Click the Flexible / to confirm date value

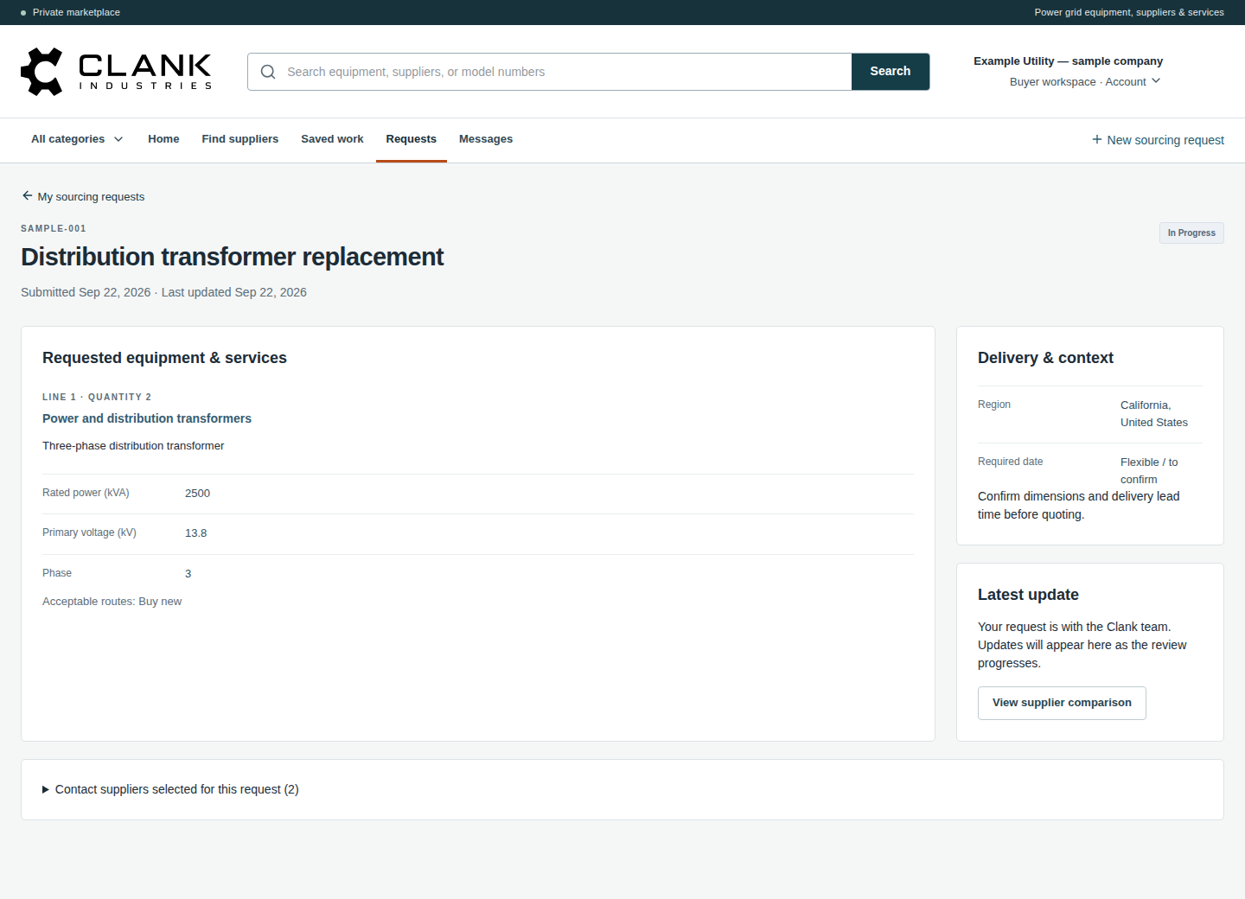(x=1149, y=471)
